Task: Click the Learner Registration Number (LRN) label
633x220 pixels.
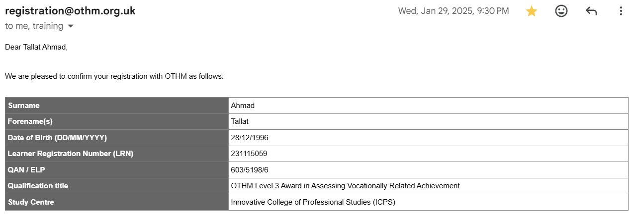Action: [71, 154]
